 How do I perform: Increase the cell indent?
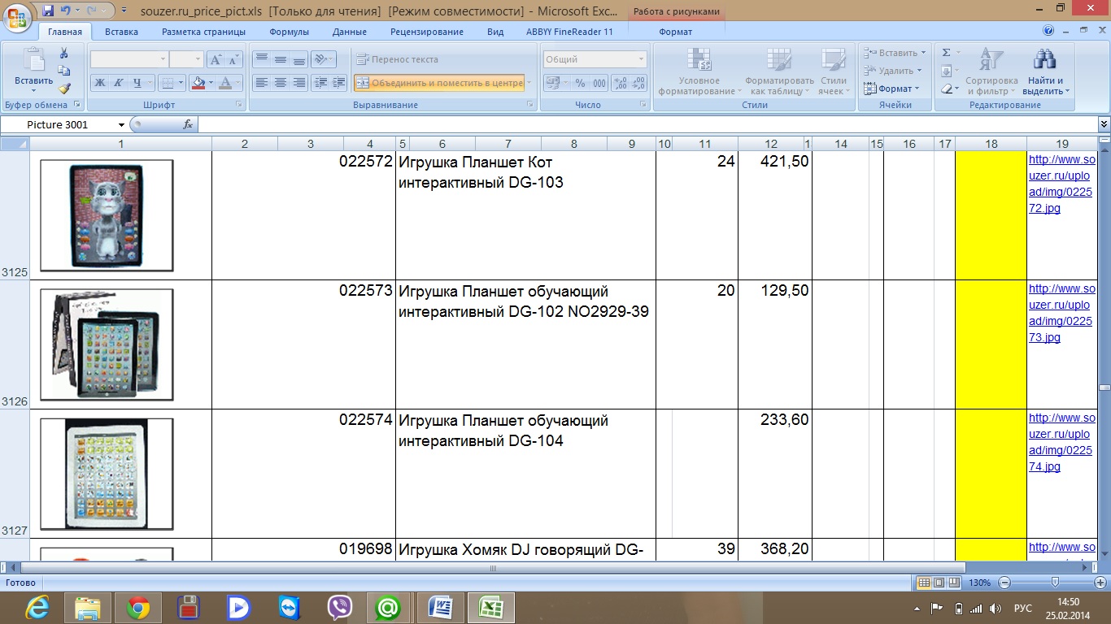[x=338, y=83]
